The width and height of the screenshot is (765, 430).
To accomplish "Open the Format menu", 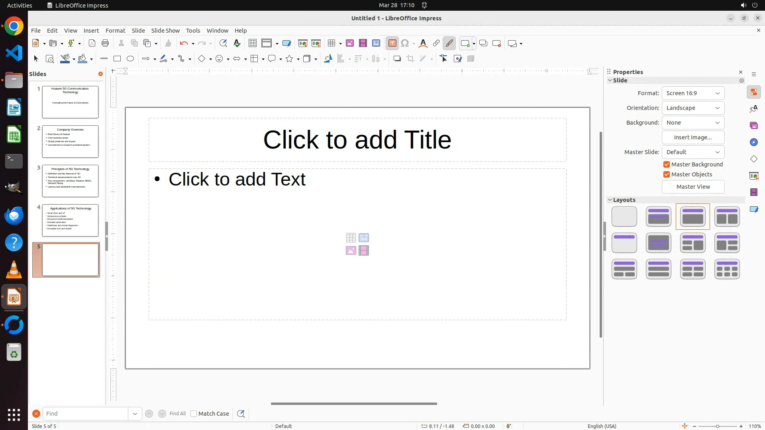I will pyautogui.click(x=115, y=31).
